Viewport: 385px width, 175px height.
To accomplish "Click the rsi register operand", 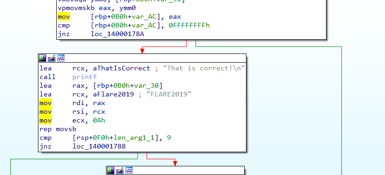I will click(79, 111).
